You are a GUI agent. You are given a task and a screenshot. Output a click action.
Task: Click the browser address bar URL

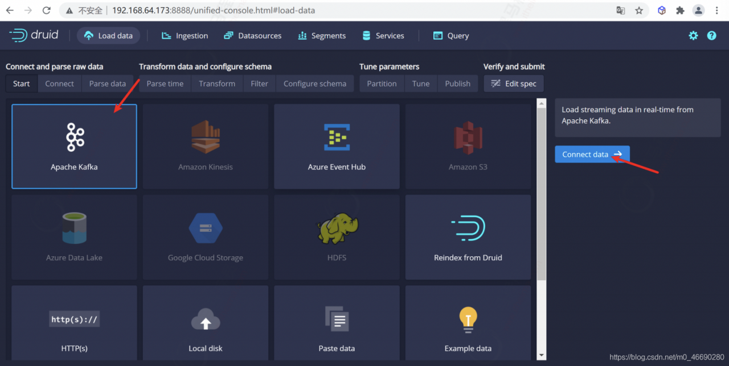(x=214, y=10)
